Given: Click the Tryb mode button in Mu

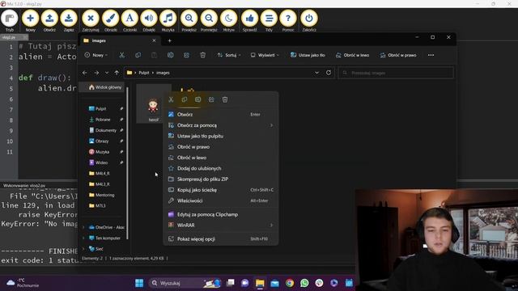Looking at the screenshot, I should click(9, 20).
